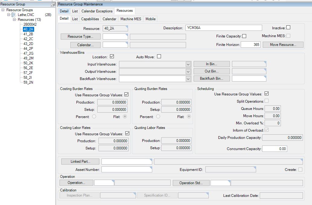Click the Lathe,CNC resource group icon

coord(14,15)
